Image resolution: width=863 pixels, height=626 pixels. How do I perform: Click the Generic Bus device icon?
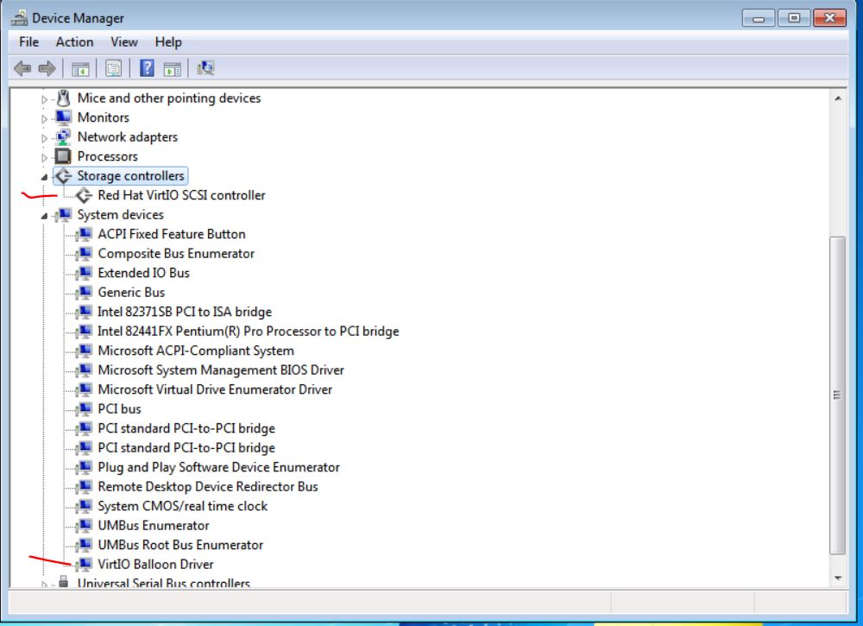pos(84,293)
